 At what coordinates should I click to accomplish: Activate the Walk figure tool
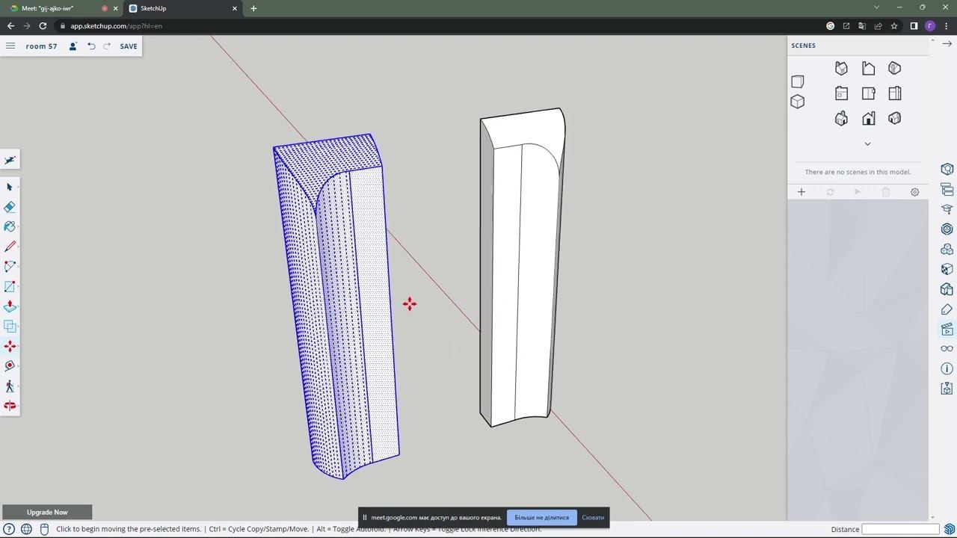point(10,386)
